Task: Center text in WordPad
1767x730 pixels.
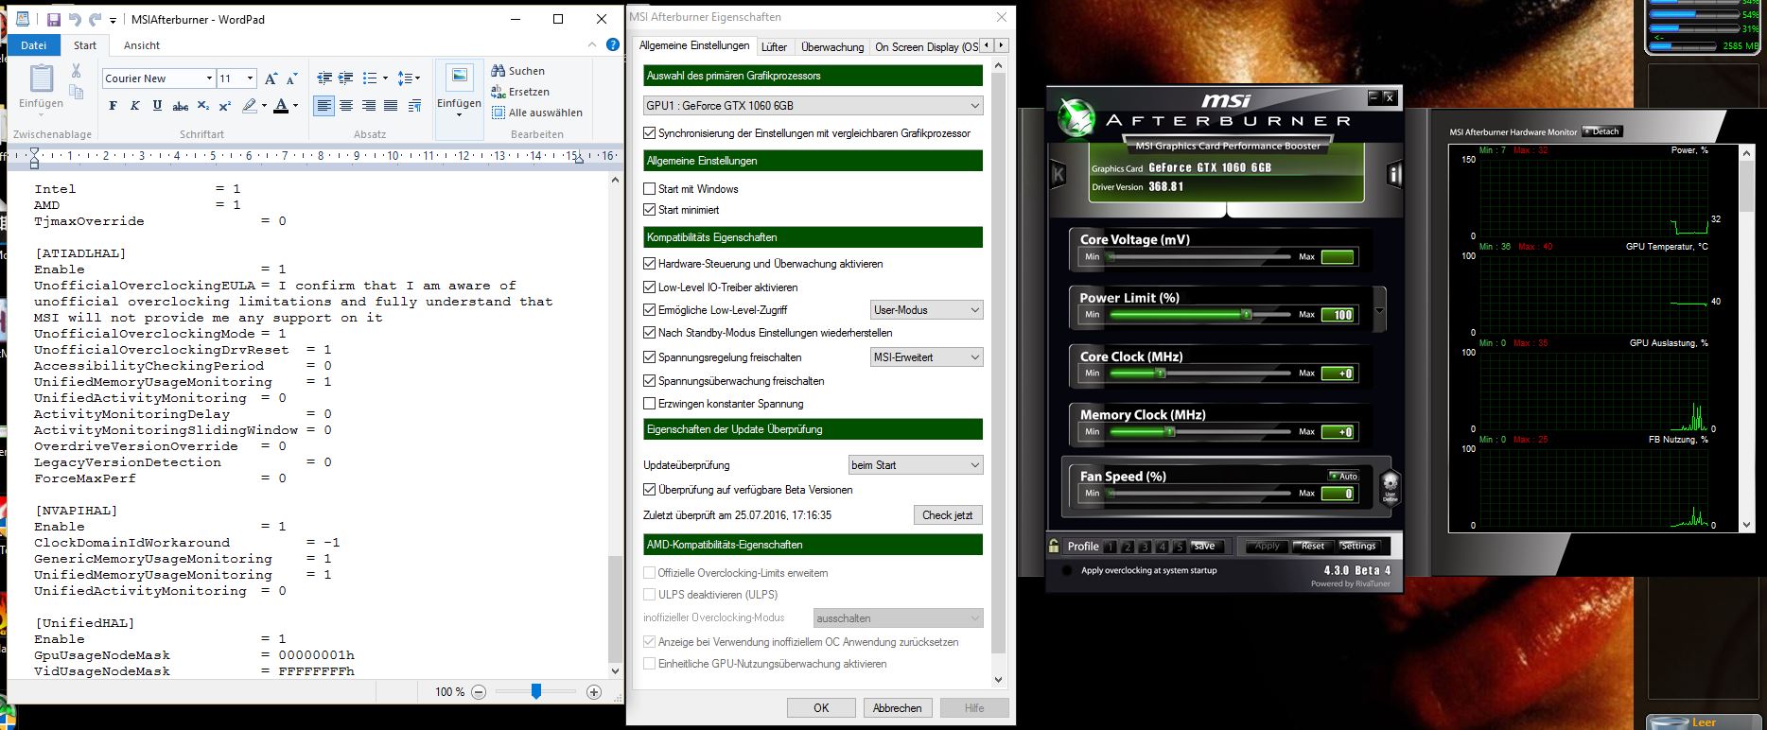Action: point(346,106)
